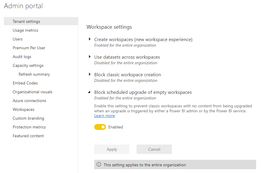The image size is (262, 173).
Task: Click the Admin portal title
Action: point(23,6)
